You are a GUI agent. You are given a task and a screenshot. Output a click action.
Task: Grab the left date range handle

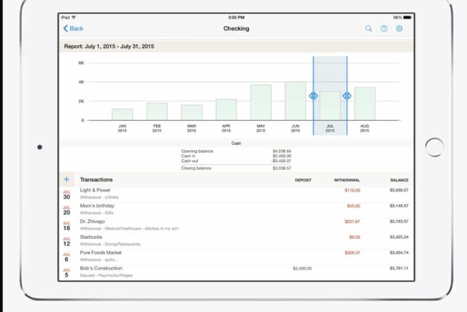point(313,96)
